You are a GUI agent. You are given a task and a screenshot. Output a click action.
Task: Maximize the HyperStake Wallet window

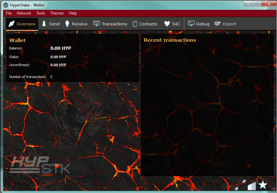257,4
